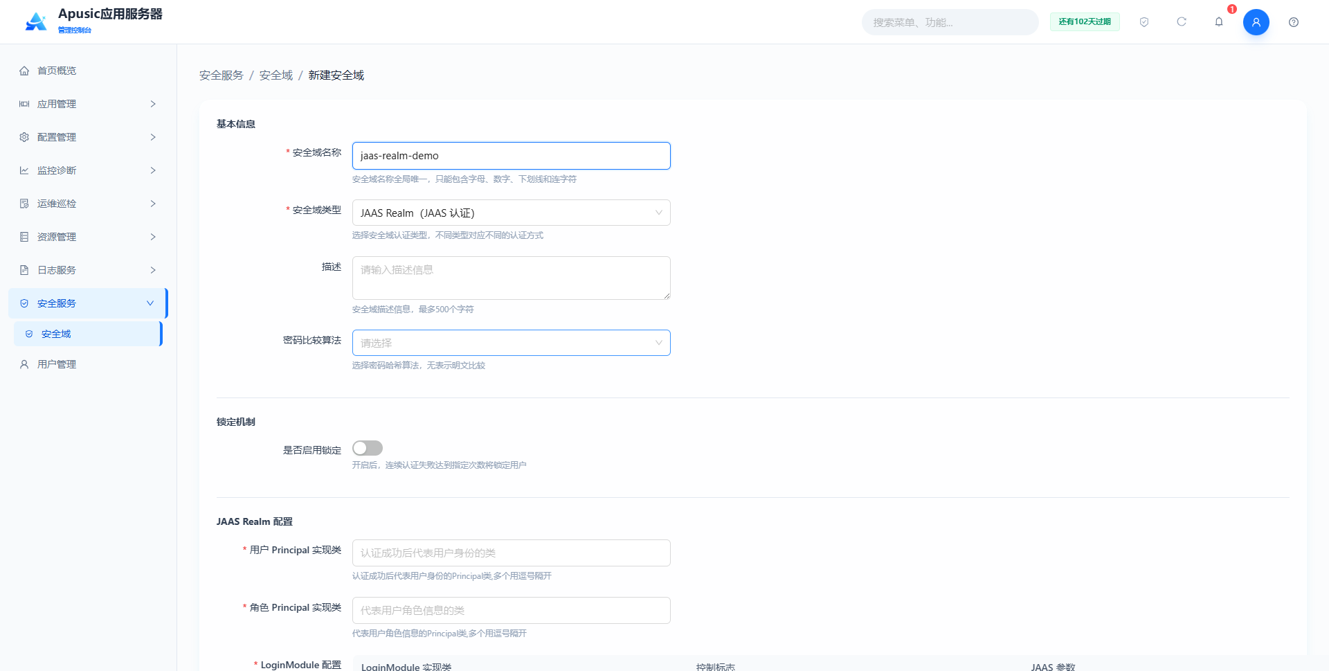Viewport: 1329px width, 671px height.
Task: Click the help question mark icon
Action: 1294,22
